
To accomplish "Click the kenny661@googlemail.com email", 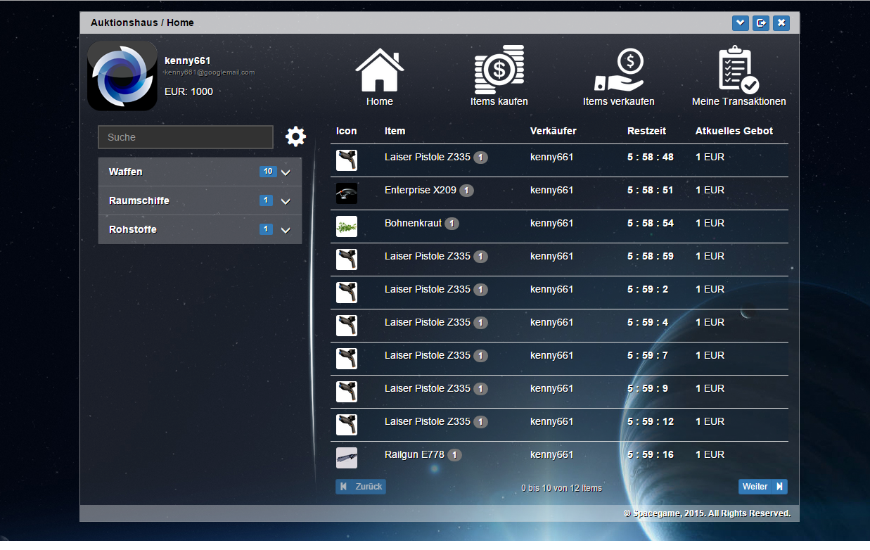I will [210, 72].
